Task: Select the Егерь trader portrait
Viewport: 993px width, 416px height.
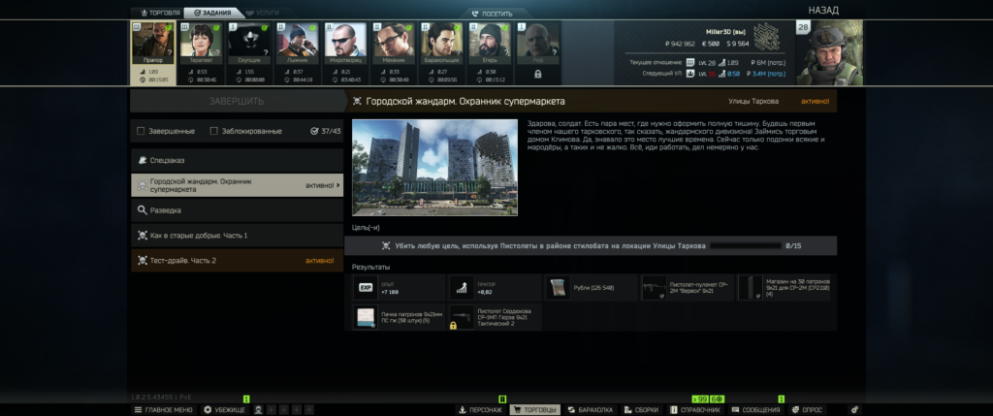Action: pos(490,44)
